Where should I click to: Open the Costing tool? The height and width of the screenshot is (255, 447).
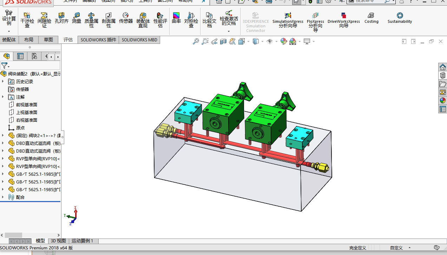point(371,18)
